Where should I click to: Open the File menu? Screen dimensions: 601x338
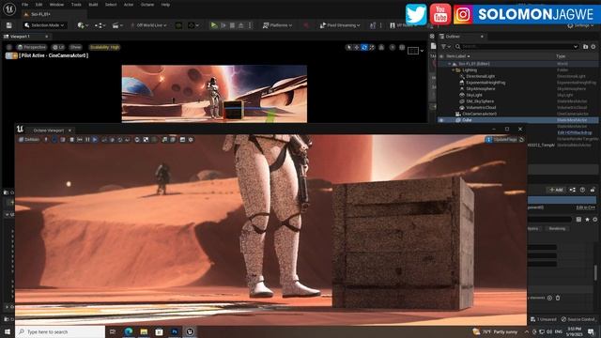tap(25, 5)
